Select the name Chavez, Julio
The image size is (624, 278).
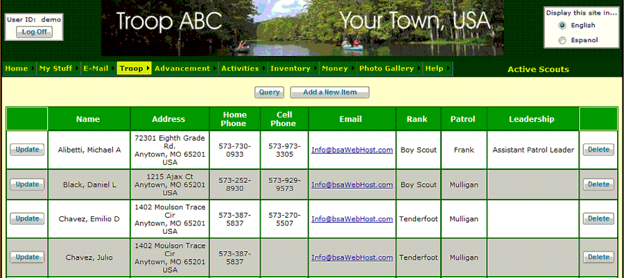pyautogui.click(x=89, y=257)
